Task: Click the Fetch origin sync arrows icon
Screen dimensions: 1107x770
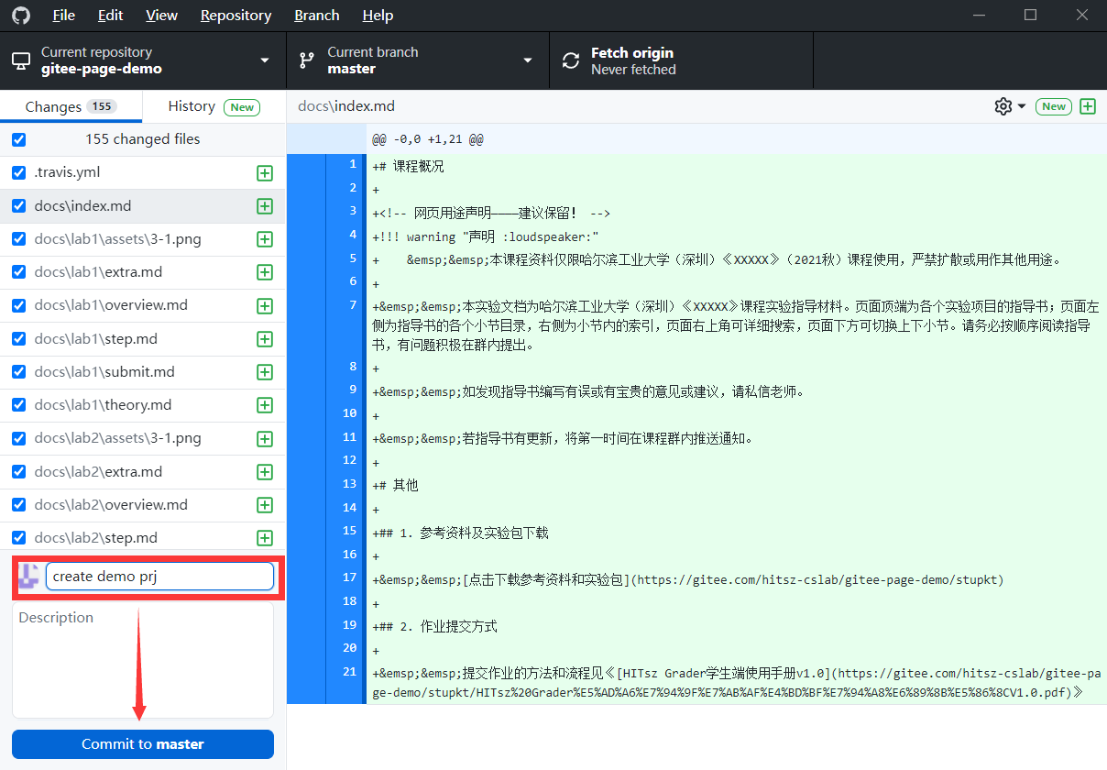Action: (571, 60)
